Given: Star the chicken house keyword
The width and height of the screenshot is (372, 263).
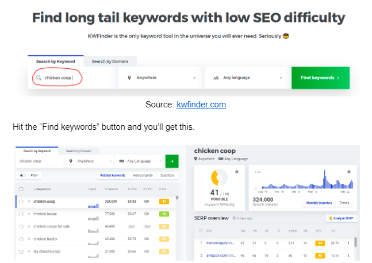Looking at the screenshot, I should 29,214.
